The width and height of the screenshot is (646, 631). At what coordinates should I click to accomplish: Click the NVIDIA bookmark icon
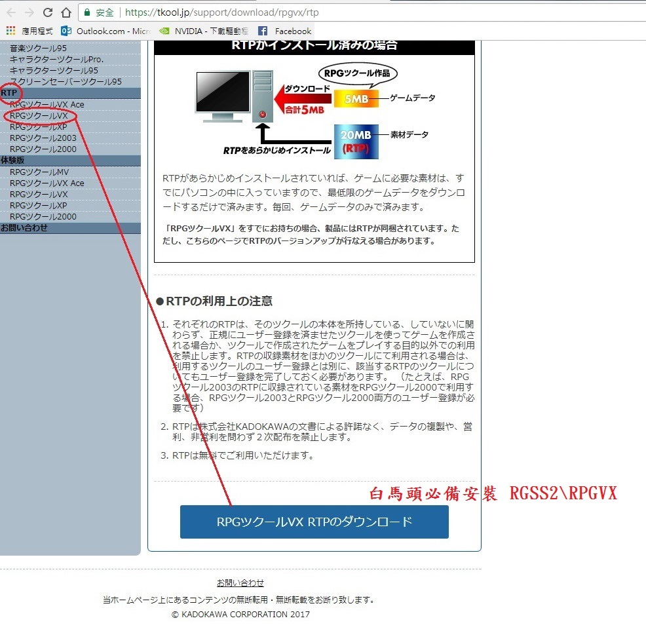[x=164, y=31]
